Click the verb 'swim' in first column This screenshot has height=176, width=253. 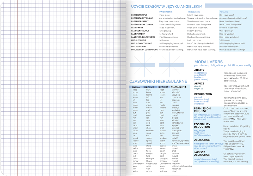[135, 148]
